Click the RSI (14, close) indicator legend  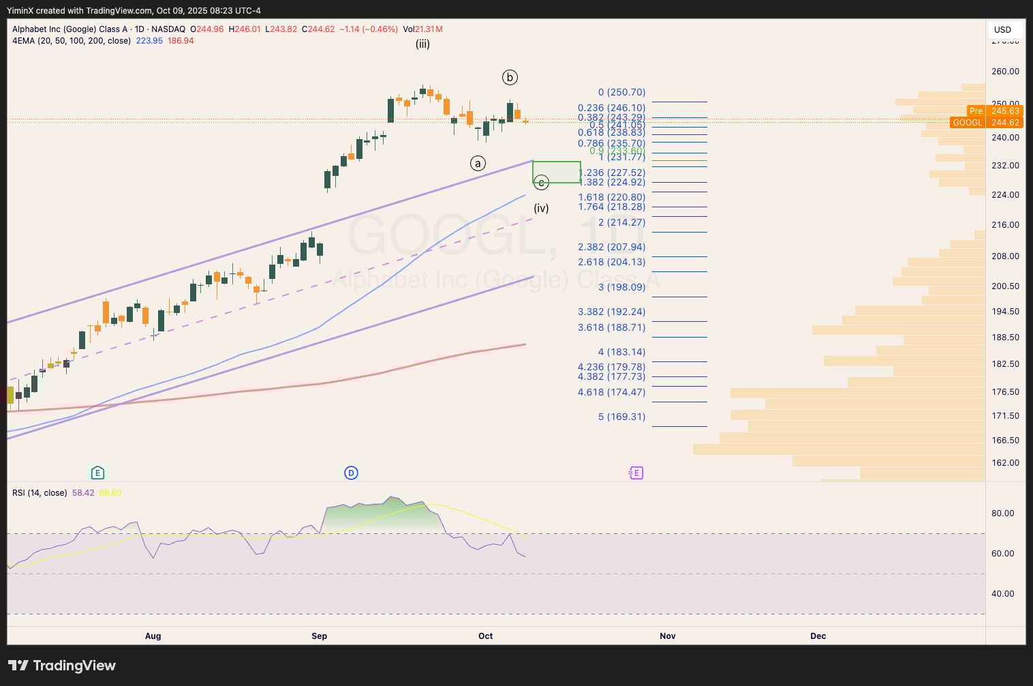(40, 492)
